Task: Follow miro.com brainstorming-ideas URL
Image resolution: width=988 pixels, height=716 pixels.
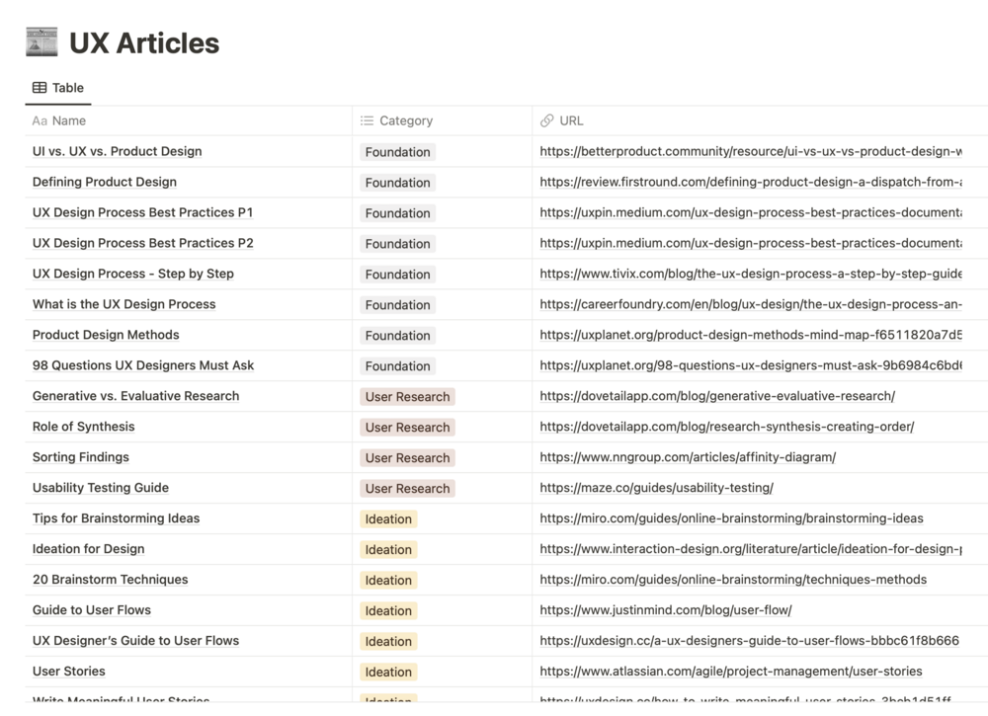Action: [731, 518]
